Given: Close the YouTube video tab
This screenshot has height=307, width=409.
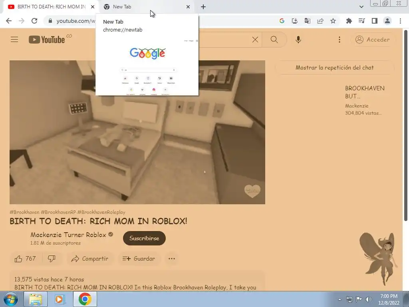Looking at the screenshot, I should pyautogui.click(x=93, y=7).
